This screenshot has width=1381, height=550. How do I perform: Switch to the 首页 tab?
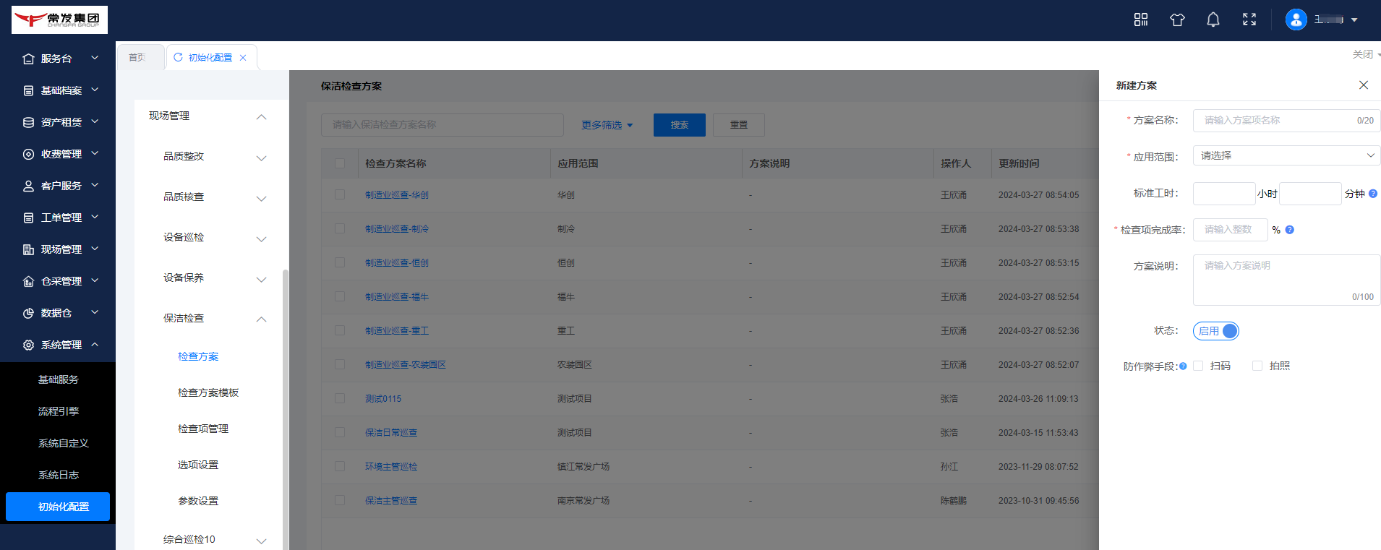pyautogui.click(x=137, y=58)
